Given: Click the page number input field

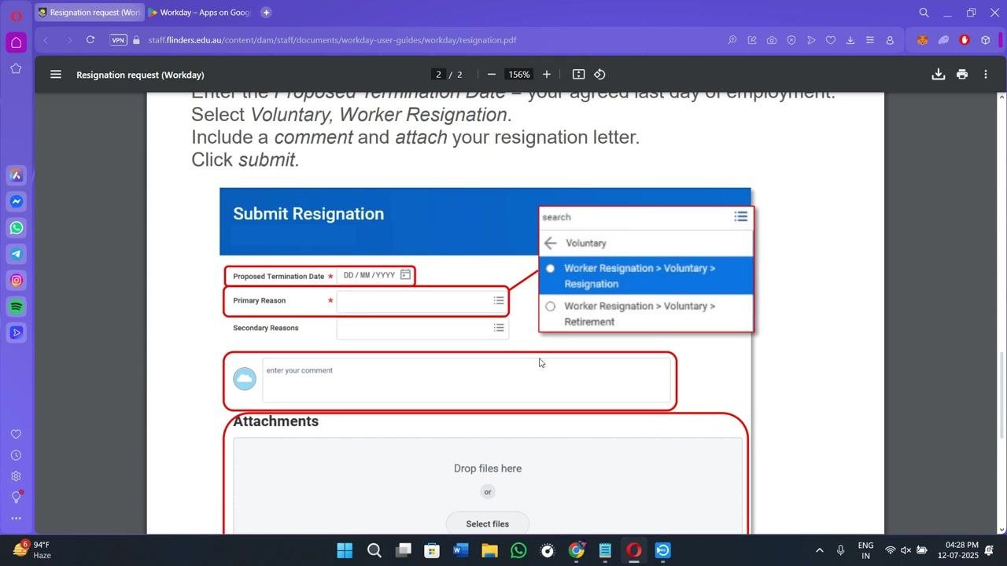Looking at the screenshot, I should [439, 75].
